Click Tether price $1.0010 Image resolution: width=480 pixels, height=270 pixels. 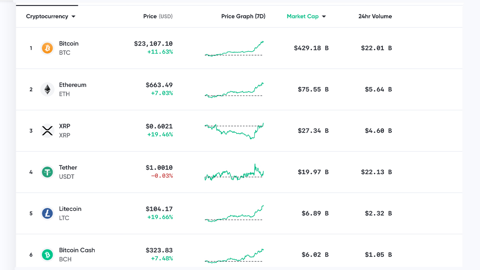pyautogui.click(x=159, y=168)
